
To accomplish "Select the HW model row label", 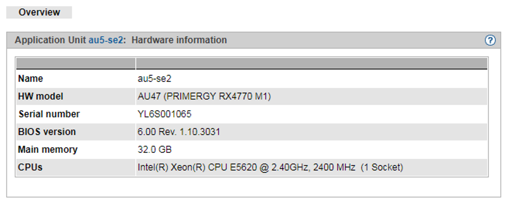I will coord(41,96).
